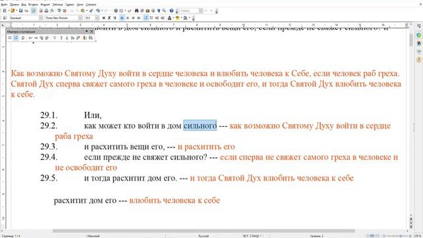Open the Формат menu

click(x=46, y=5)
